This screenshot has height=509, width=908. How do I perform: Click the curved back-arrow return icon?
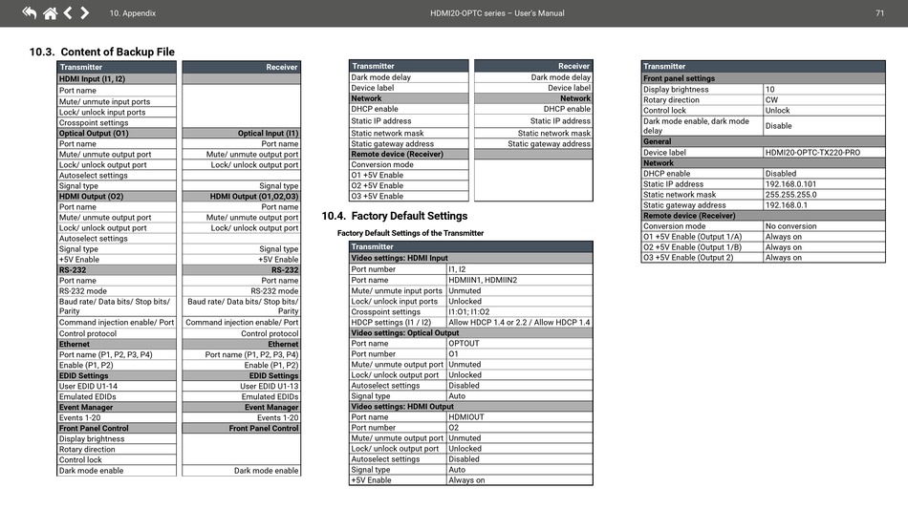(x=29, y=12)
